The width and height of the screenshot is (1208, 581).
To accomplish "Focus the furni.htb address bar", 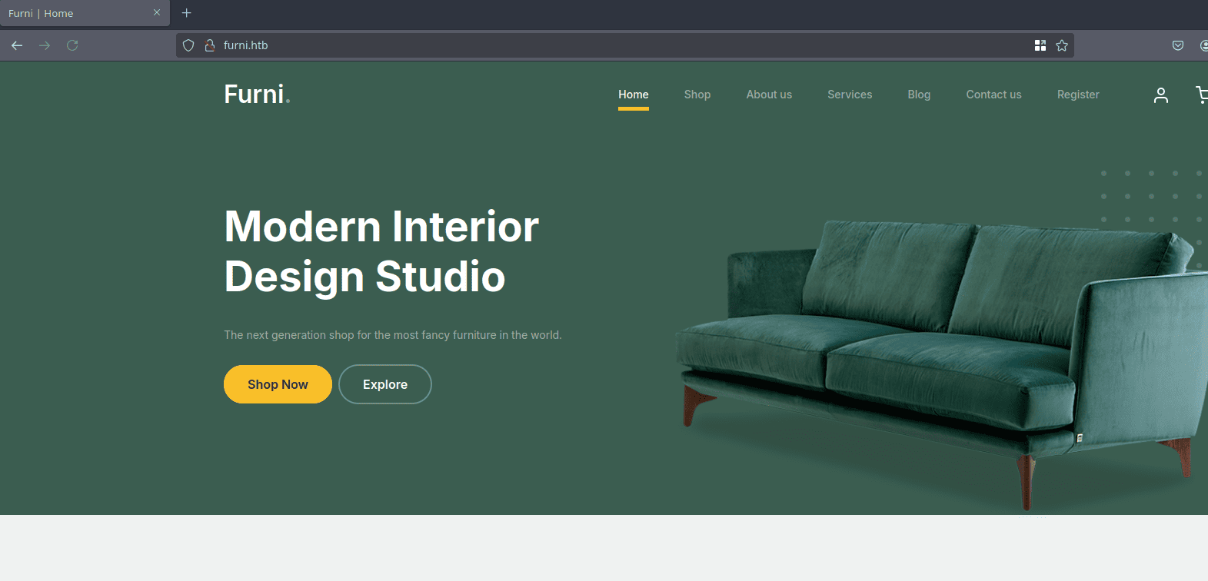I will coord(615,45).
